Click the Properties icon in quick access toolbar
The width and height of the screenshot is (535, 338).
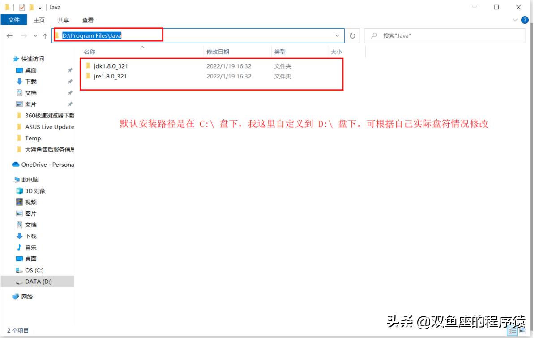pyautogui.click(x=21, y=7)
